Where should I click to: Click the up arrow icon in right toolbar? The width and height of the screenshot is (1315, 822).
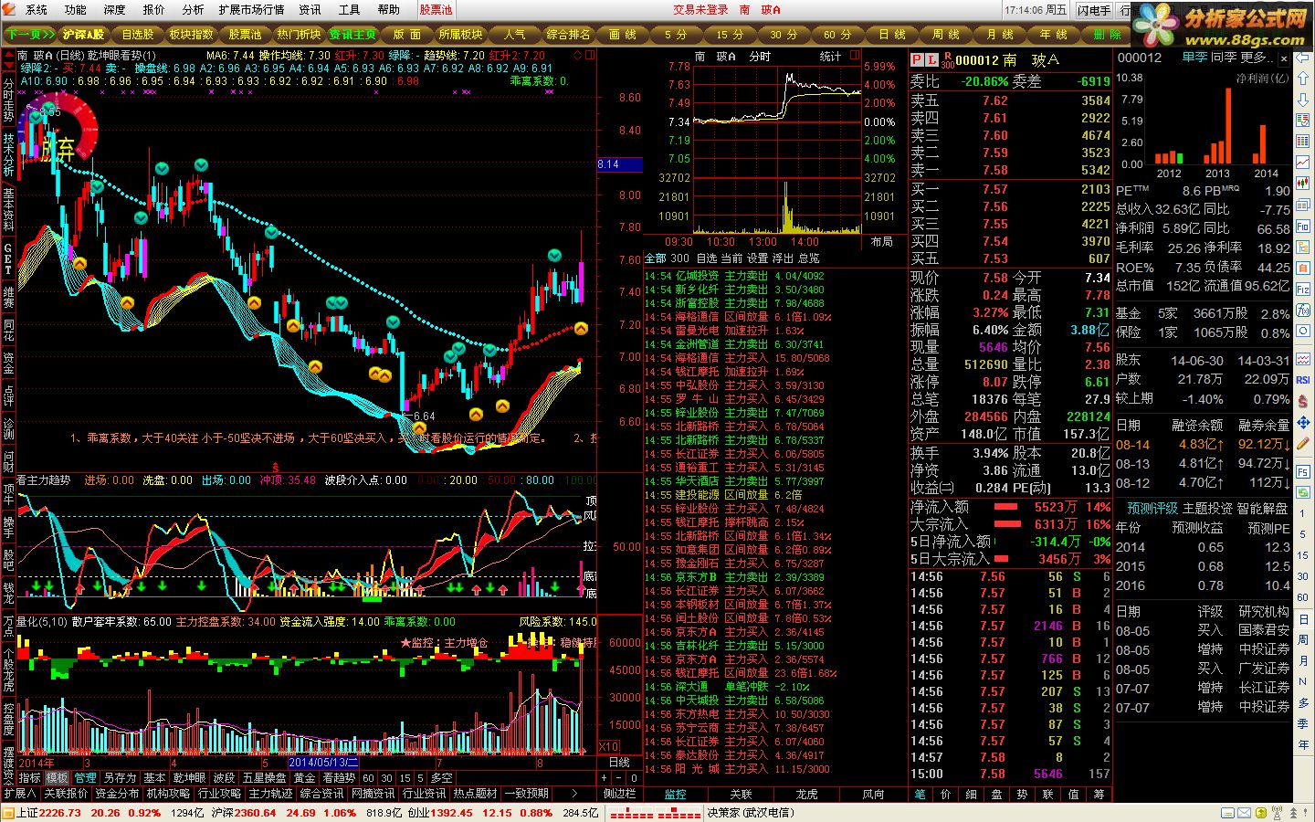point(1303,77)
